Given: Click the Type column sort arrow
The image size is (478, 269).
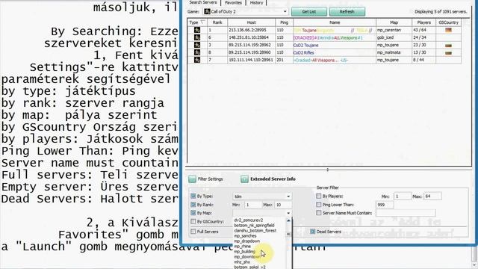Looking at the screenshot, I should [x=202, y=22].
